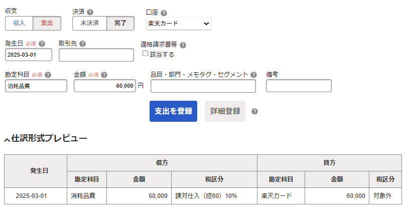Click 発生日 header in preview table
This screenshot has height=220, width=408.
[36, 171]
